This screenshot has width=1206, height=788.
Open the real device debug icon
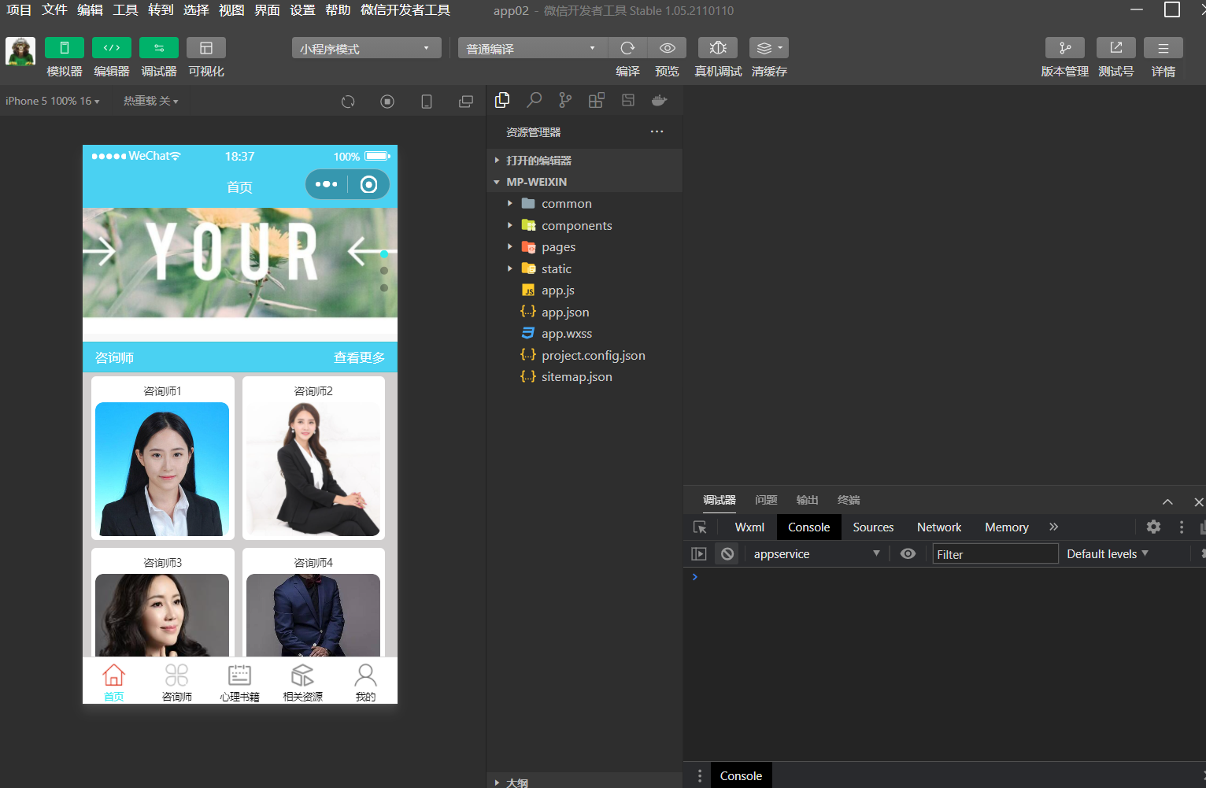click(x=717, y=48)
